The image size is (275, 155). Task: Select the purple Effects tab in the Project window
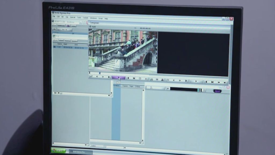pos(68,26)
